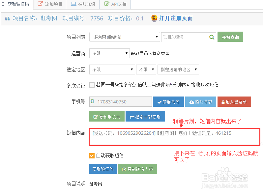Click the edit icon on 复制手机号
263x195 pixels.
coord(96,117)
